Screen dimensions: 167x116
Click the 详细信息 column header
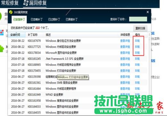(125, 35)
